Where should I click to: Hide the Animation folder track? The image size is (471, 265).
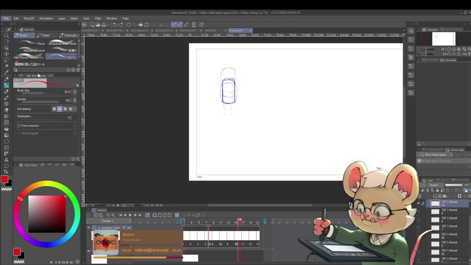(x=89, y=227)
